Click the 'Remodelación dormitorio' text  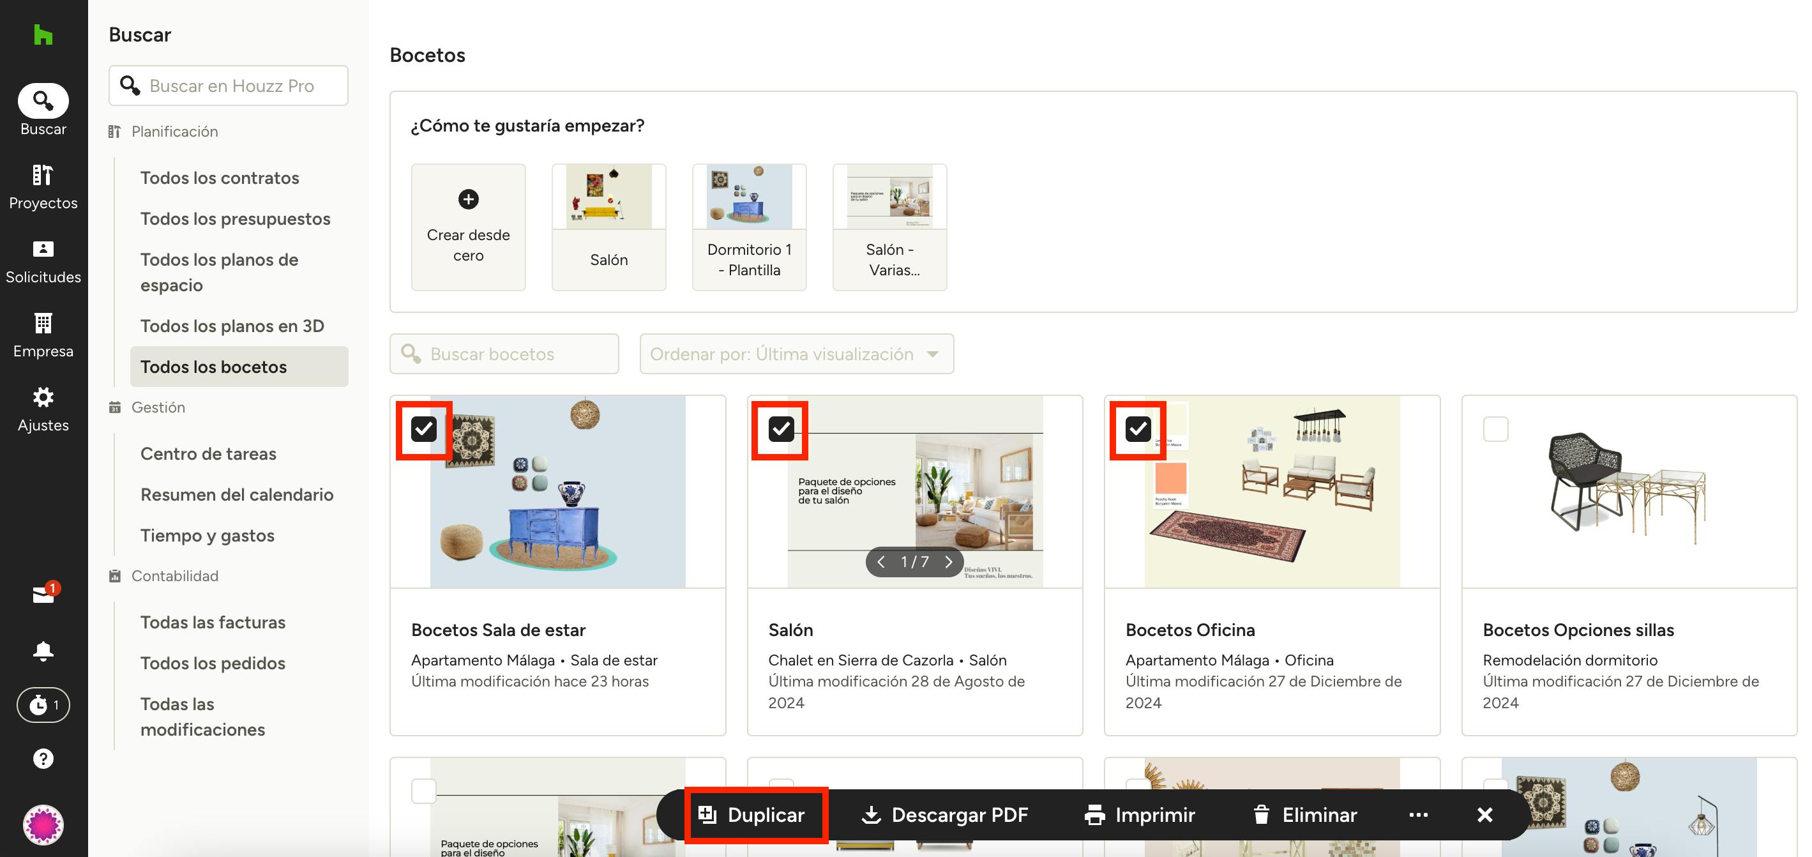click(1570, 660)
